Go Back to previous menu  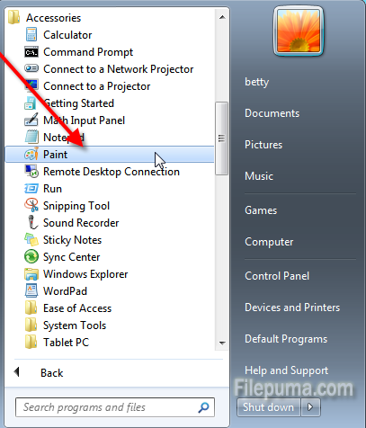pos(39,373)
